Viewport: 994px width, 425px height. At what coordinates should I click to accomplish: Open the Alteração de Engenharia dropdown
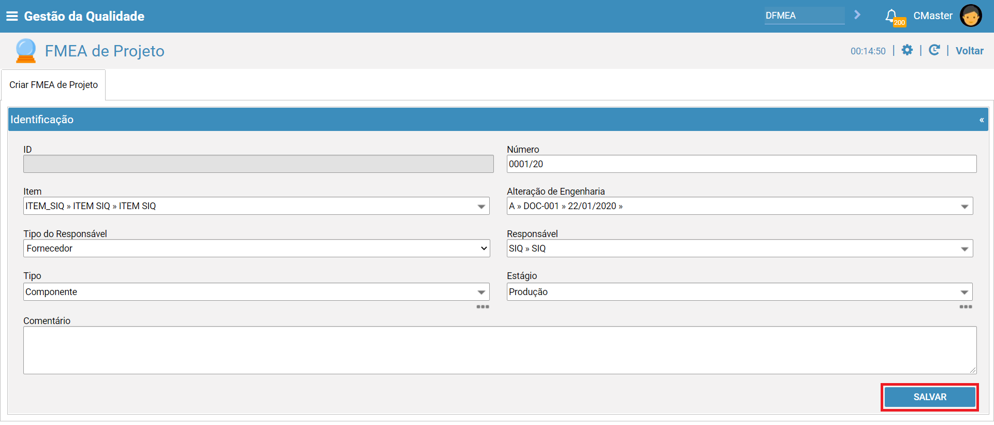coord(740,206)
